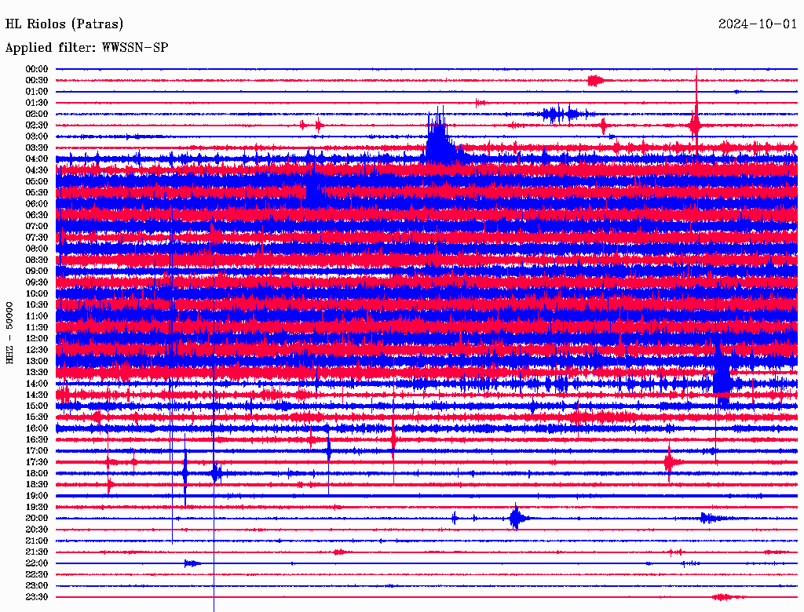The height and width of the screenshot is (612, 804).
Task: Click the 11:00 time label
Action: [x=37, y=316]
